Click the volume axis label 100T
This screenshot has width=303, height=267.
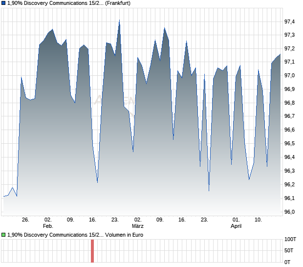point(290,239)
